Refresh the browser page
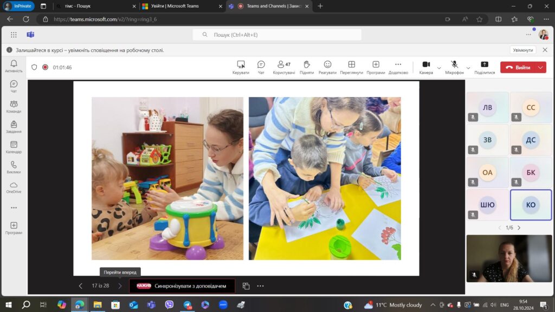 (x=26, y=19)
